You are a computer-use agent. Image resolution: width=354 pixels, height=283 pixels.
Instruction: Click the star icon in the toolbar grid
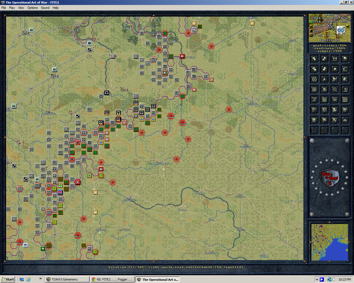click(x=335, y=69)
